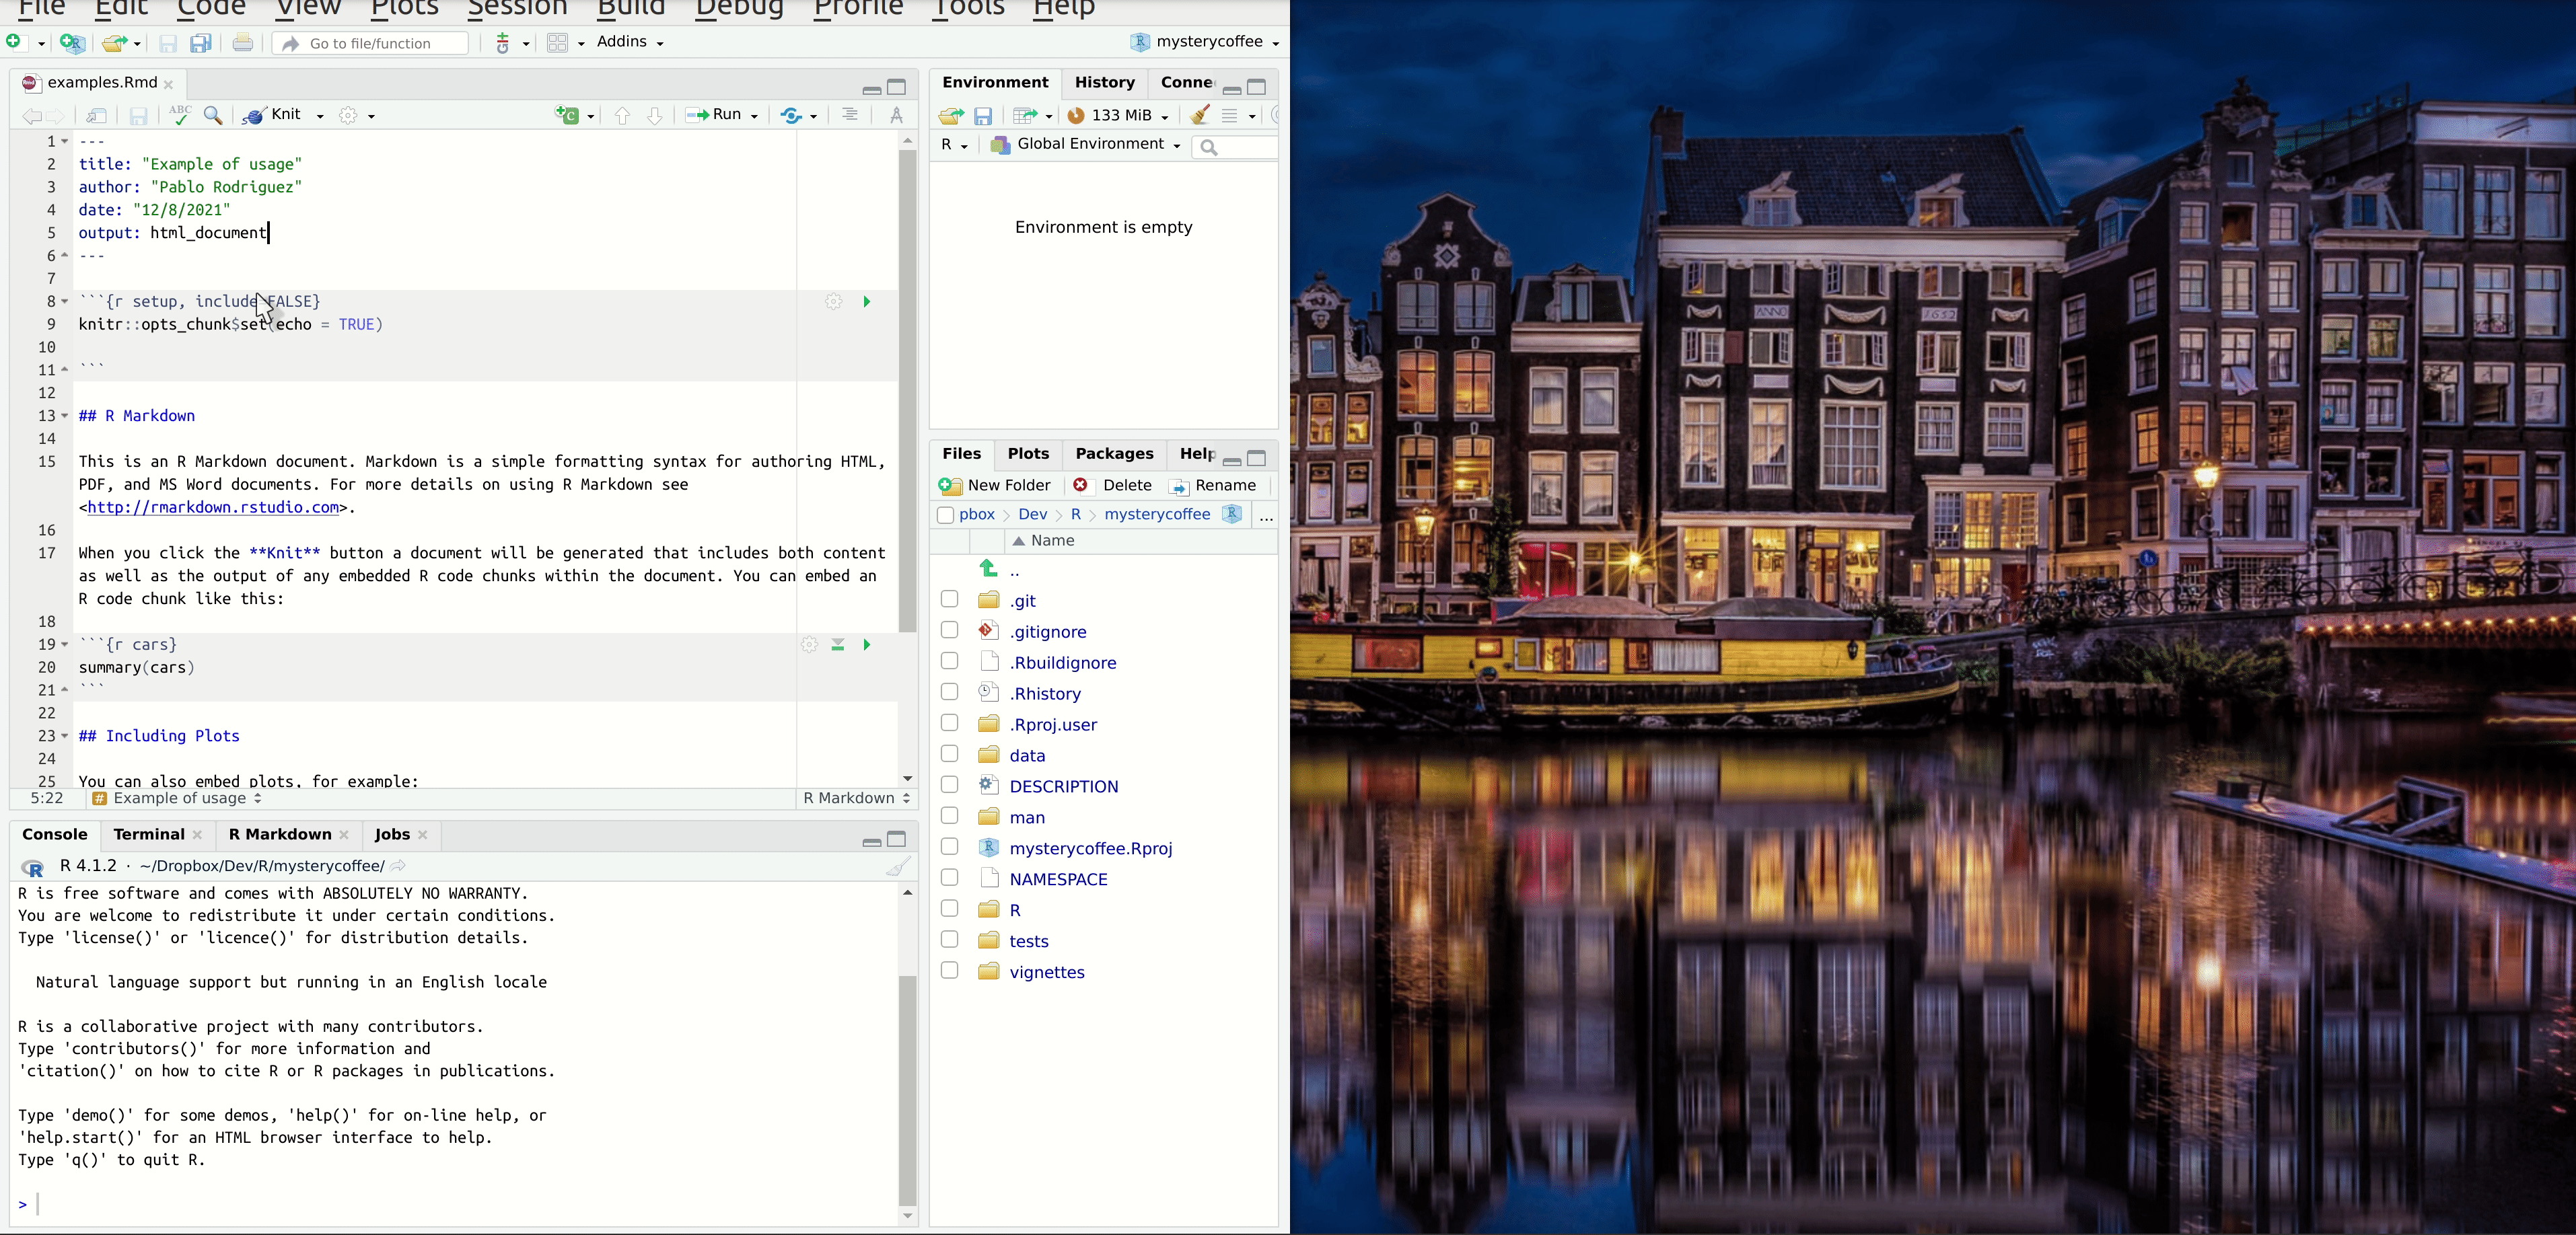Run the setup chunk with play icon
Viewport: 2576px width, 1235px height.
[x=867, y=302]
